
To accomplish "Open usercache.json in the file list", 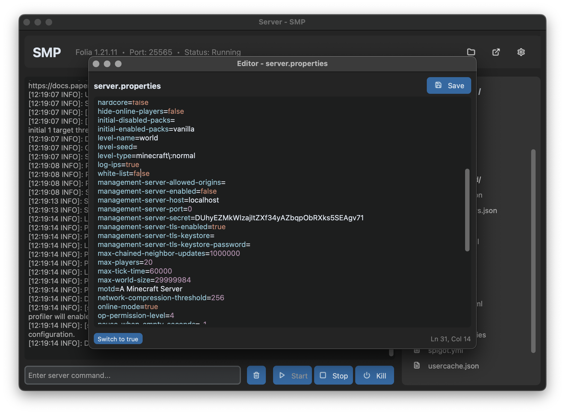I will point(453,366).
